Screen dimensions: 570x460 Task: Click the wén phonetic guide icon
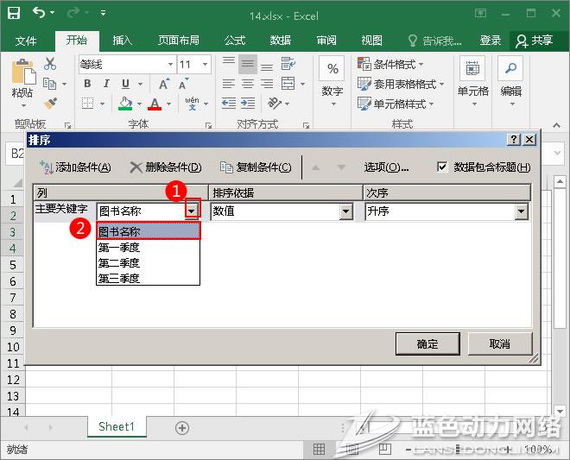pos(192,104)
